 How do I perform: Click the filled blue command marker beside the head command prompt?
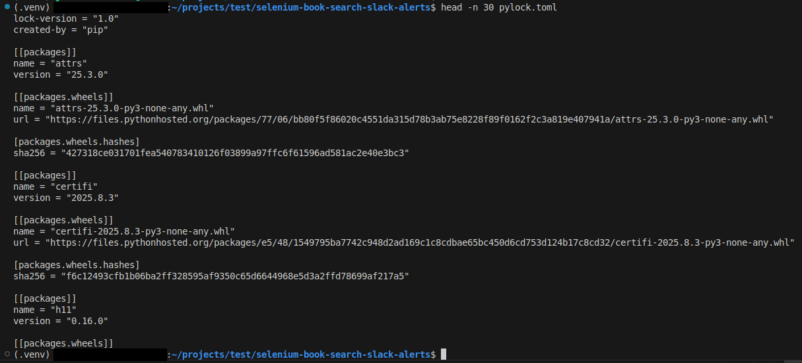click(7, 7)
